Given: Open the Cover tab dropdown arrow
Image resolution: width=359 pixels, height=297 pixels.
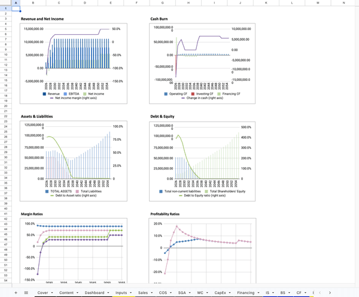Looking at the screenshot, I should coord(53,292).
